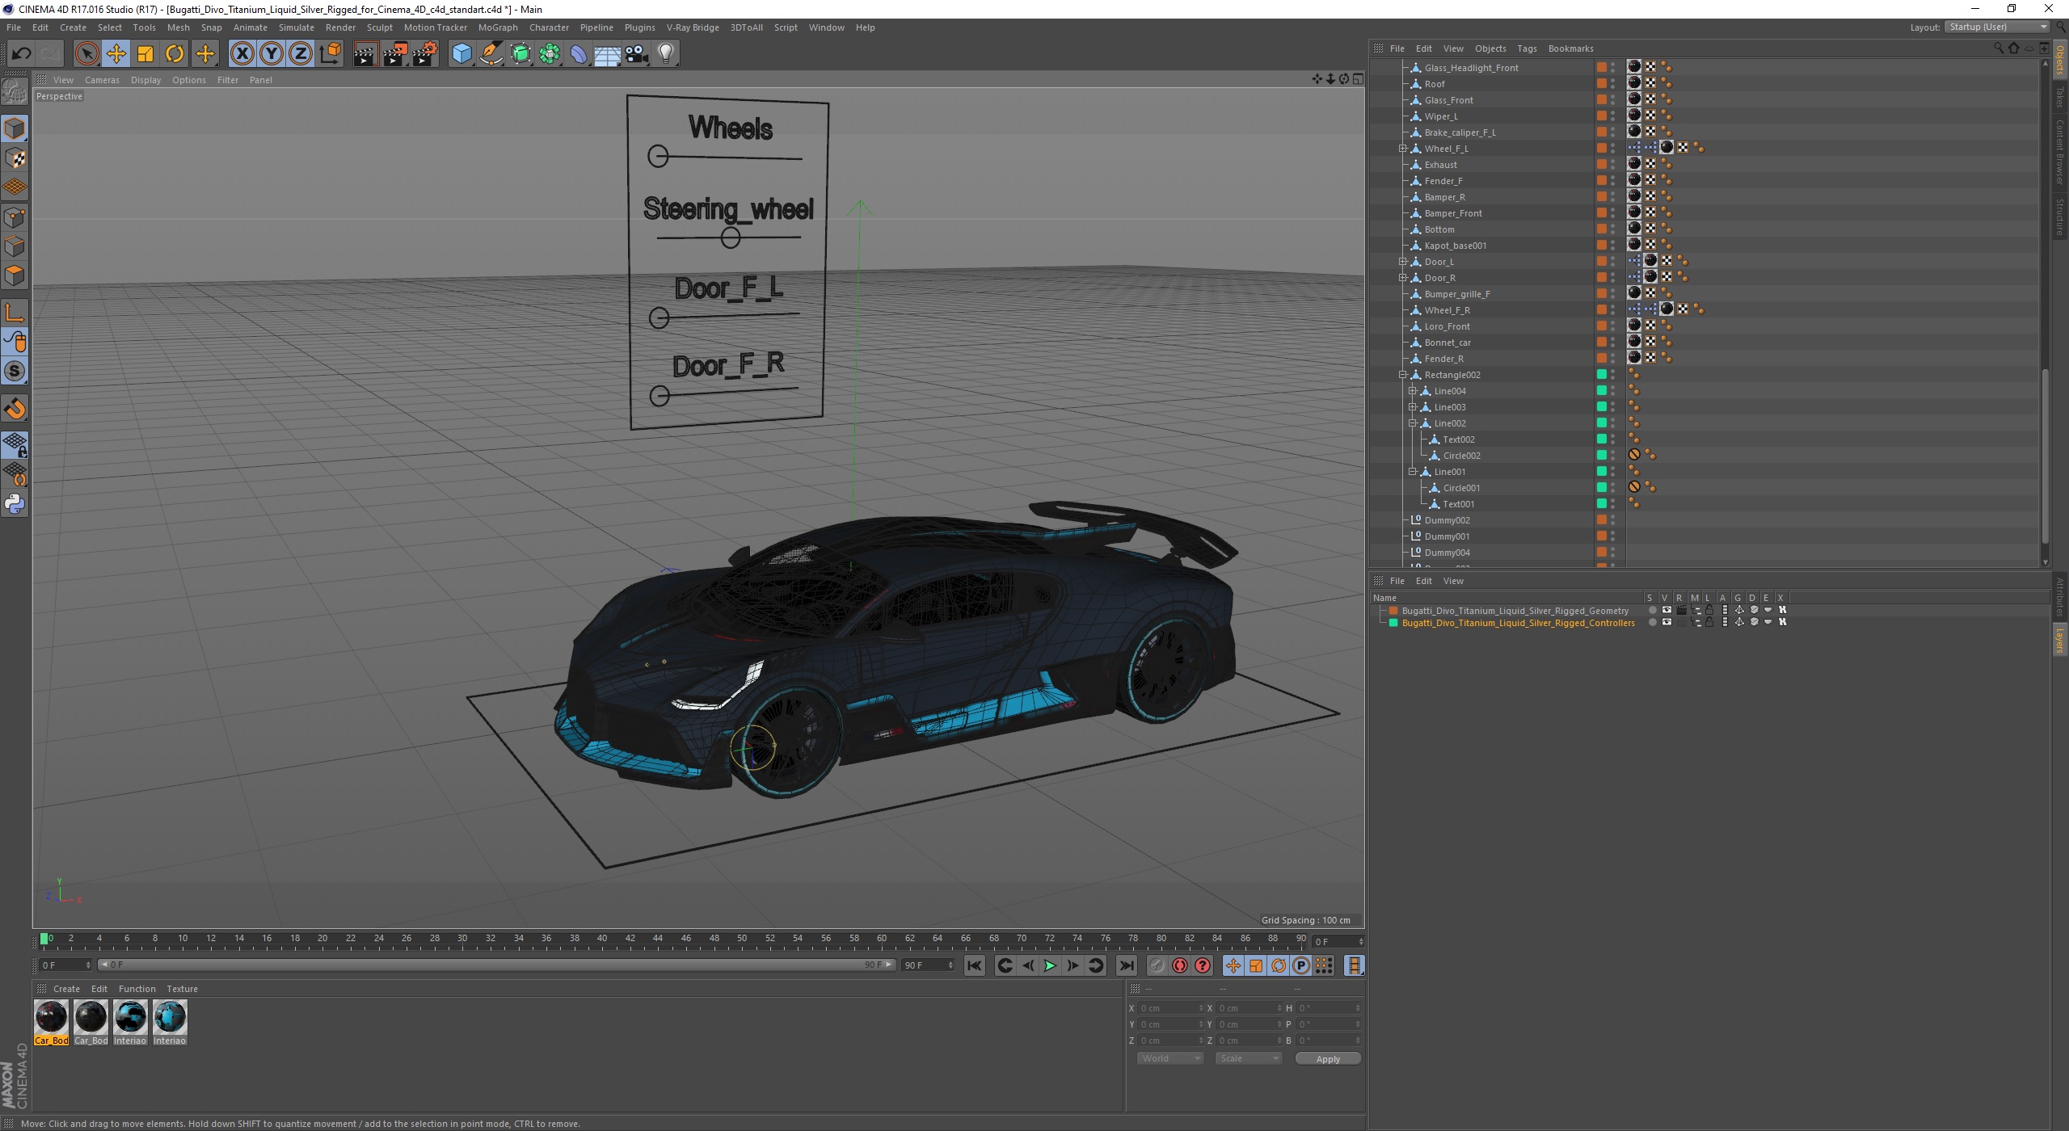Activate the Scale tool in top toolbar
2069x1131 pixels.
(x=145, y=54)
